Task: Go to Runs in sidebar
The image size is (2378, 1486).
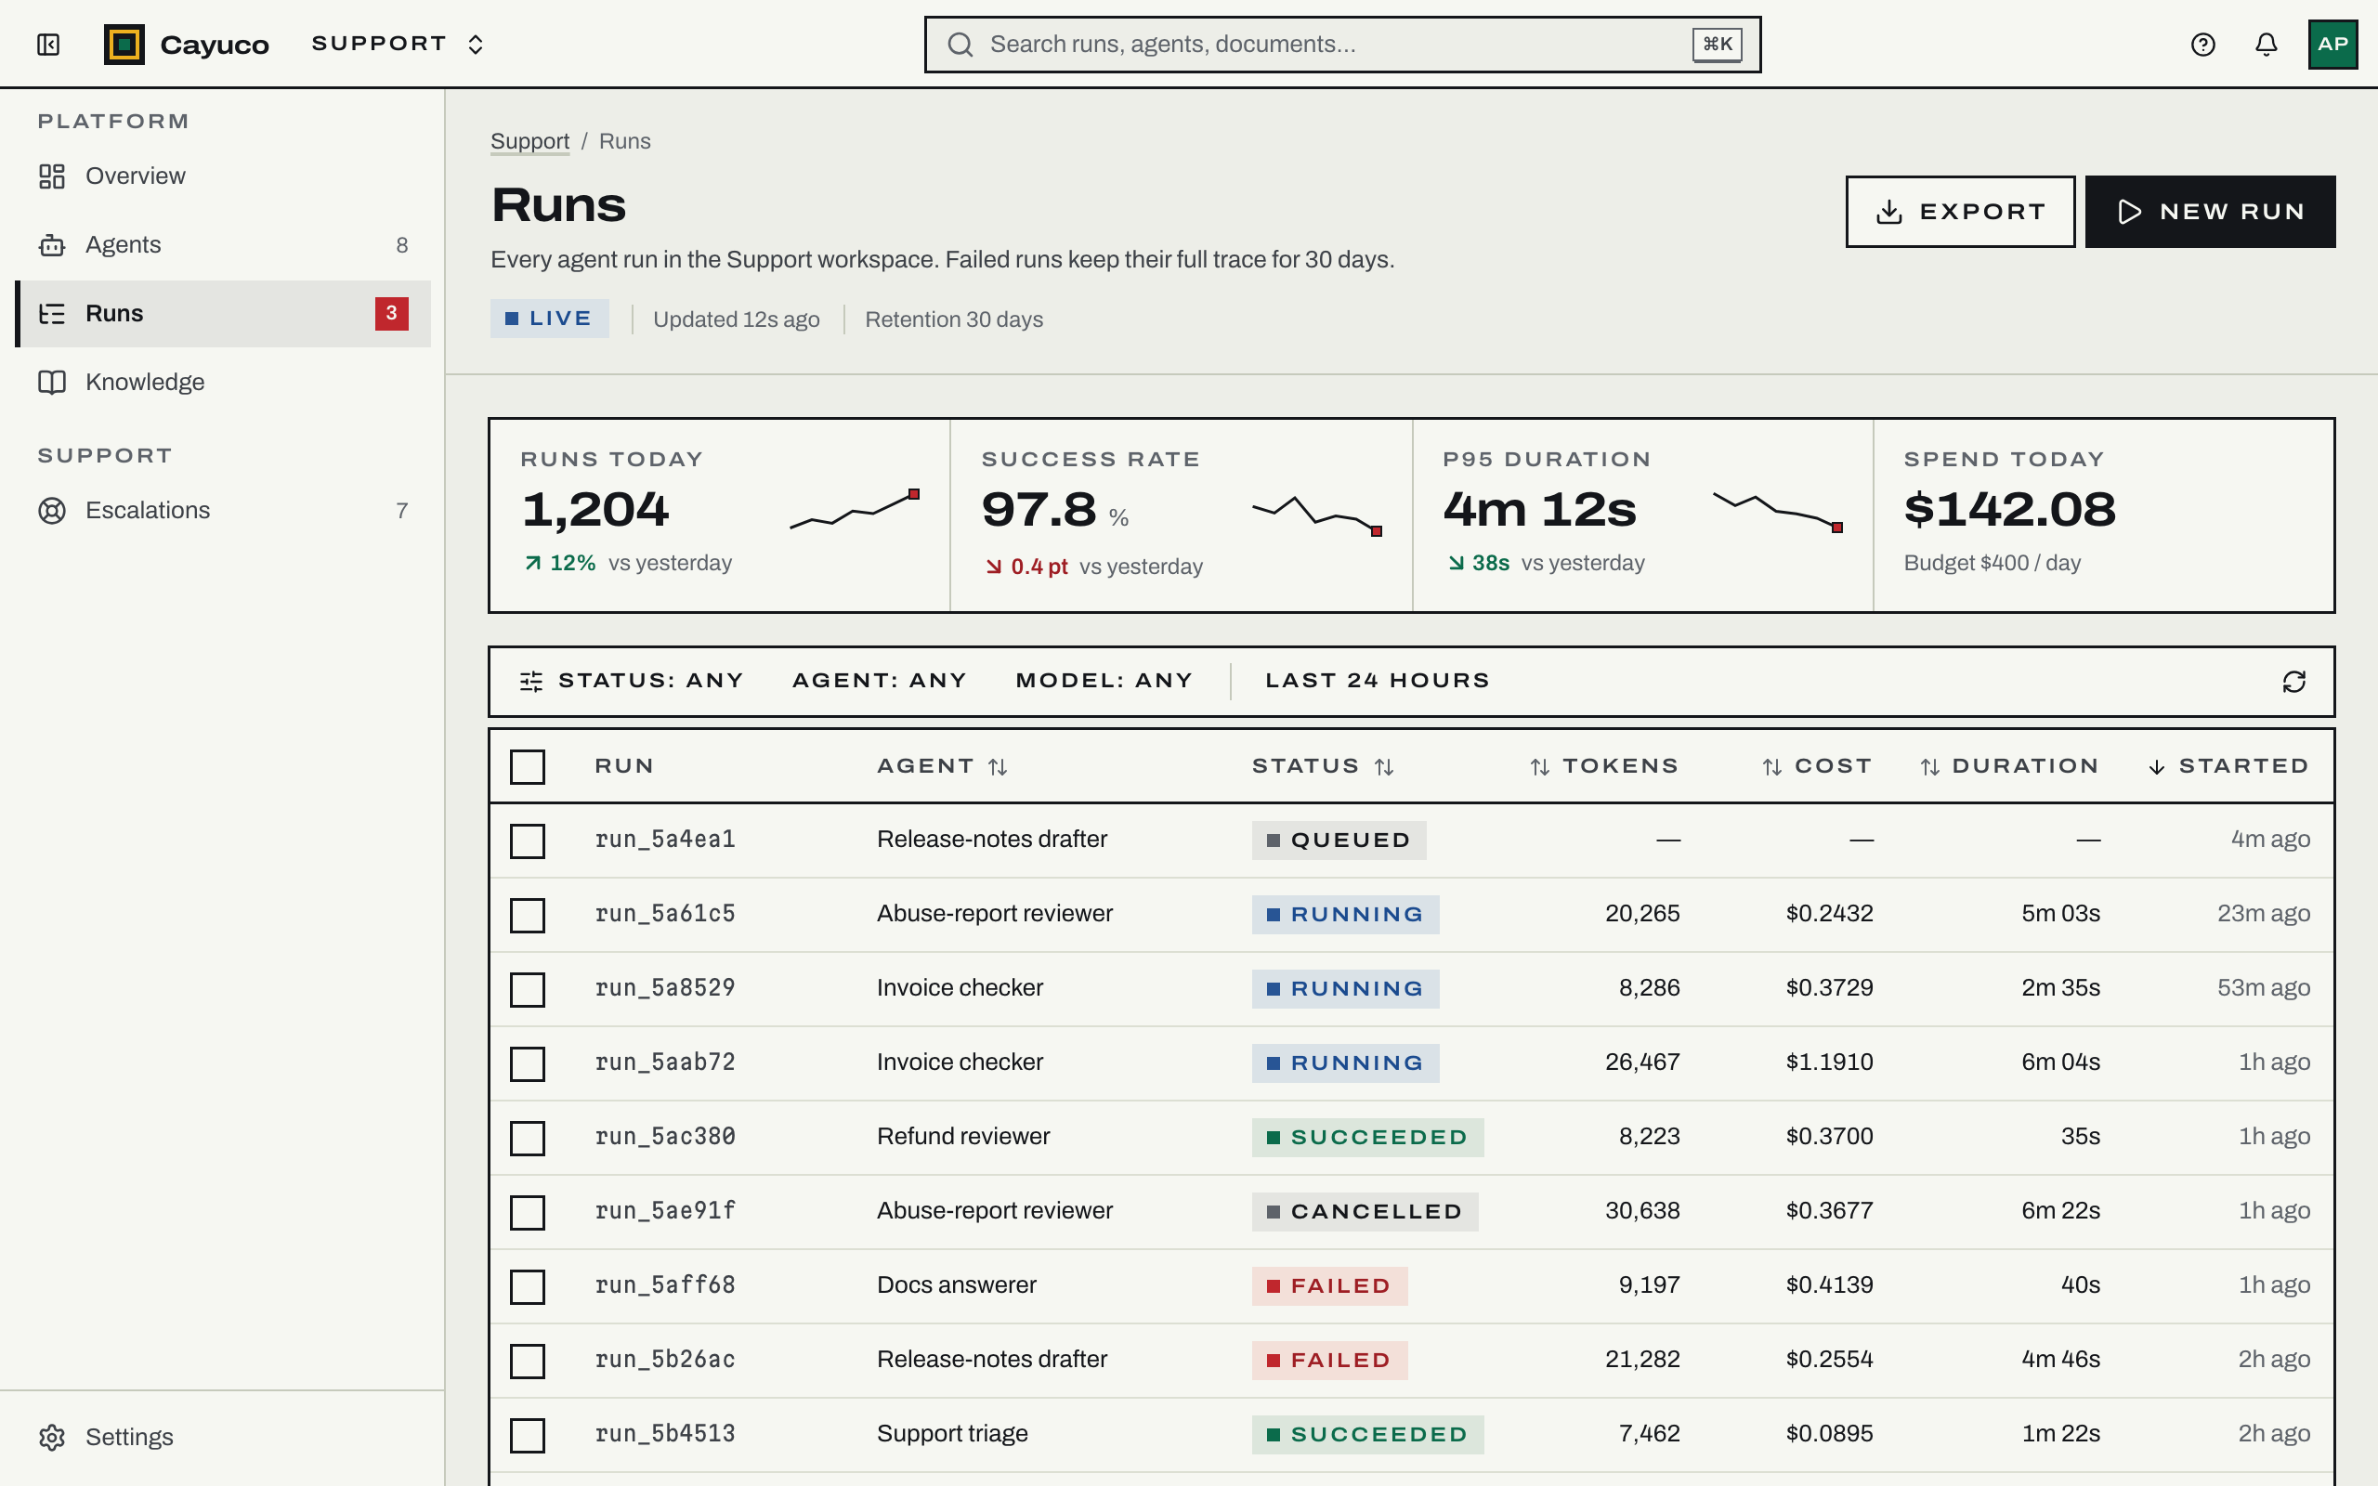Action: coord(223,314)
